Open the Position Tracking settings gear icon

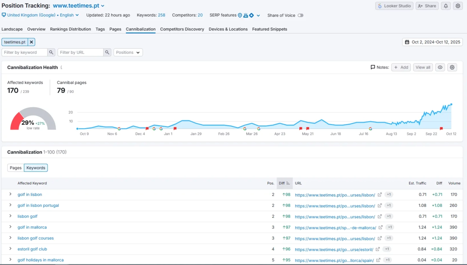tap(458, 6)
